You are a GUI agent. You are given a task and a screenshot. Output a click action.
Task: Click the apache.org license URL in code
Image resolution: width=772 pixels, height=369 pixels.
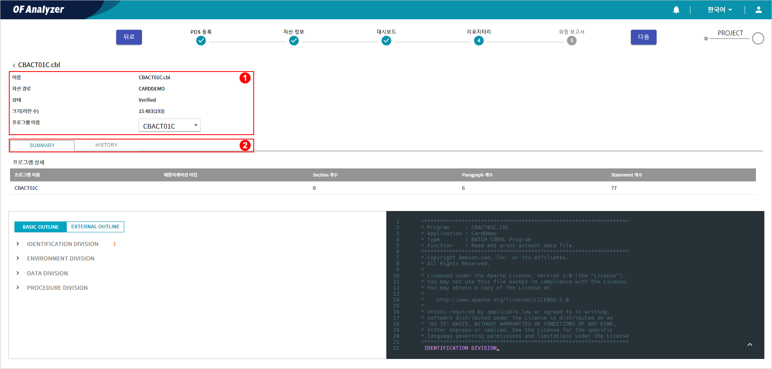(x=503, y=300)
